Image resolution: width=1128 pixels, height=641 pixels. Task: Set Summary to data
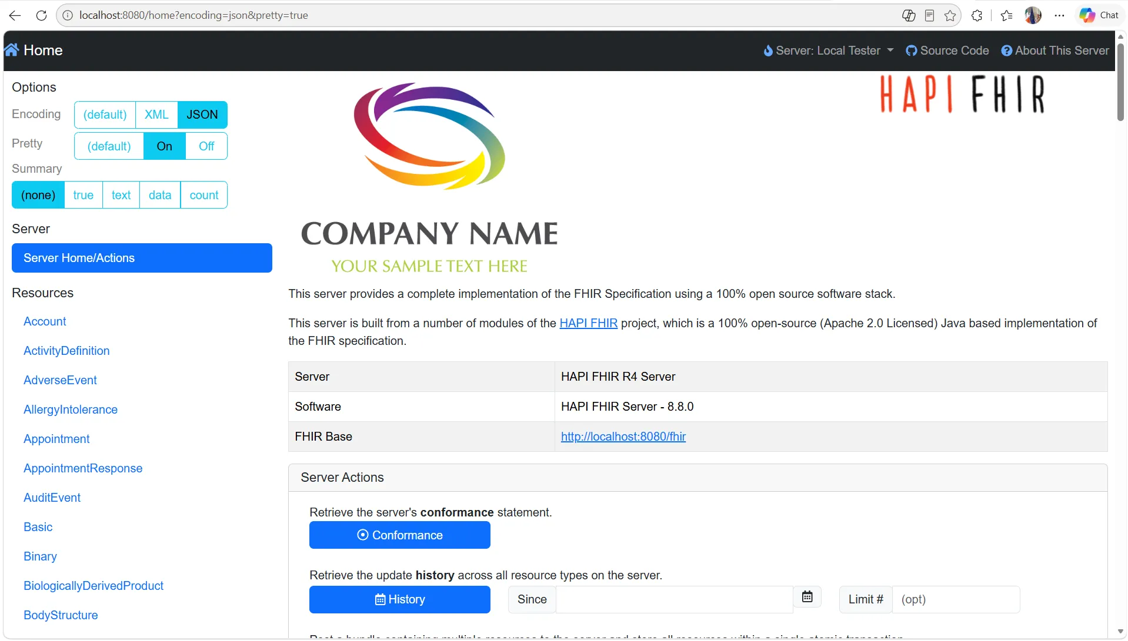coord(160,195)
